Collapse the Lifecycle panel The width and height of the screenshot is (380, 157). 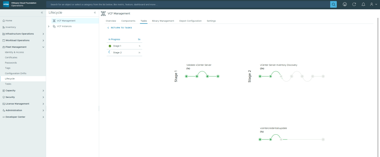pyautogui.click(x=95, y=13)
